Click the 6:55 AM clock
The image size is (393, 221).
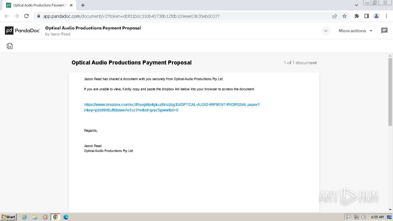pyautogui.click(x=377, y=217)
